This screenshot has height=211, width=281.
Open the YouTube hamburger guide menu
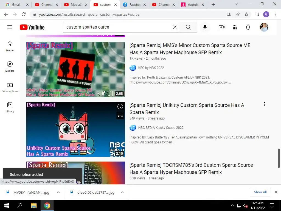pyautogui.click(x=10, y=27)
